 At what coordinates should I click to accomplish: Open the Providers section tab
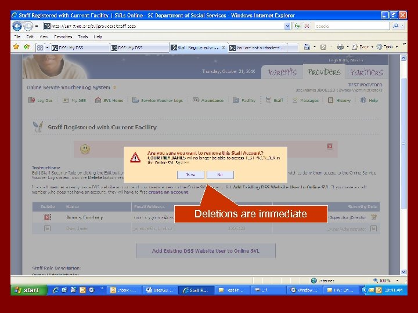coord(324,72)
